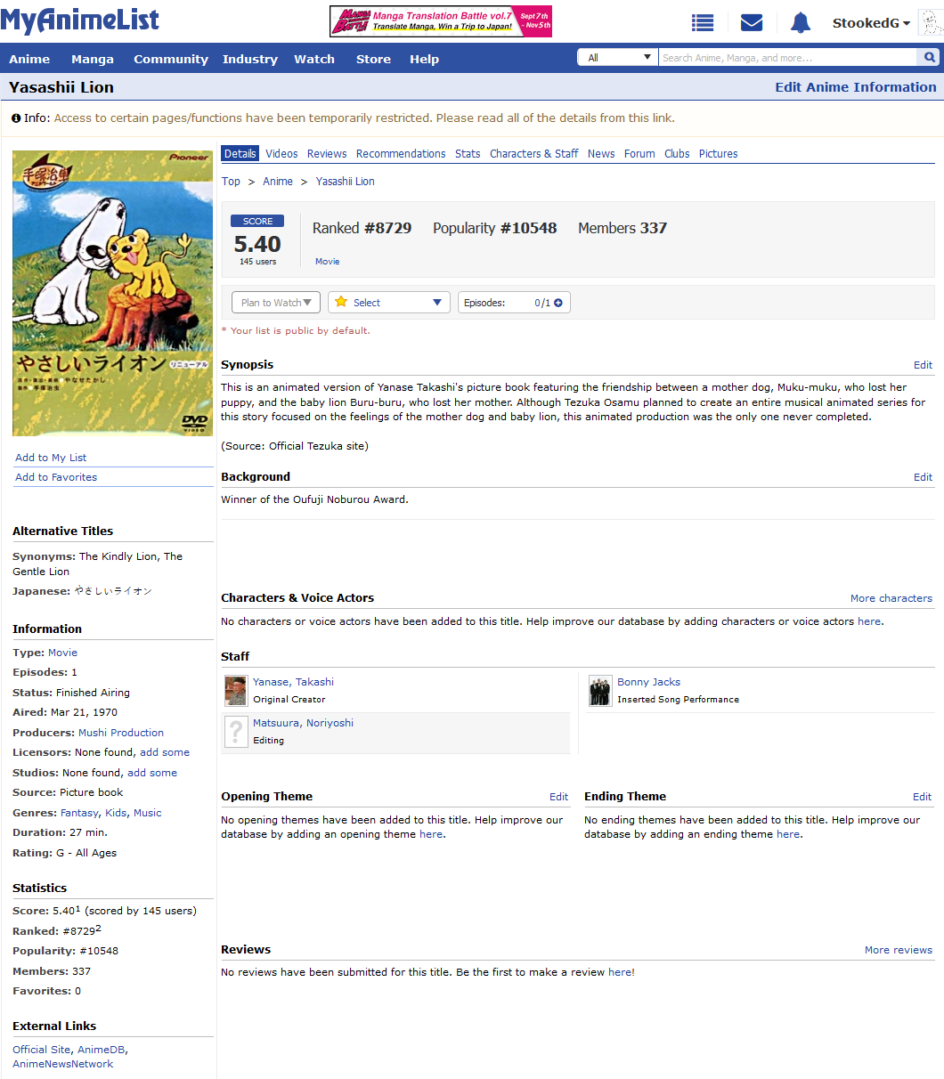Viewport: 944px width, 1079px height.
Task: Click the Matsuura, Noriyoshi placeholder image
Action: 236,732
